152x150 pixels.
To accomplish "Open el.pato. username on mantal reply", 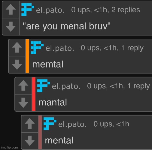I will [66, 86].
